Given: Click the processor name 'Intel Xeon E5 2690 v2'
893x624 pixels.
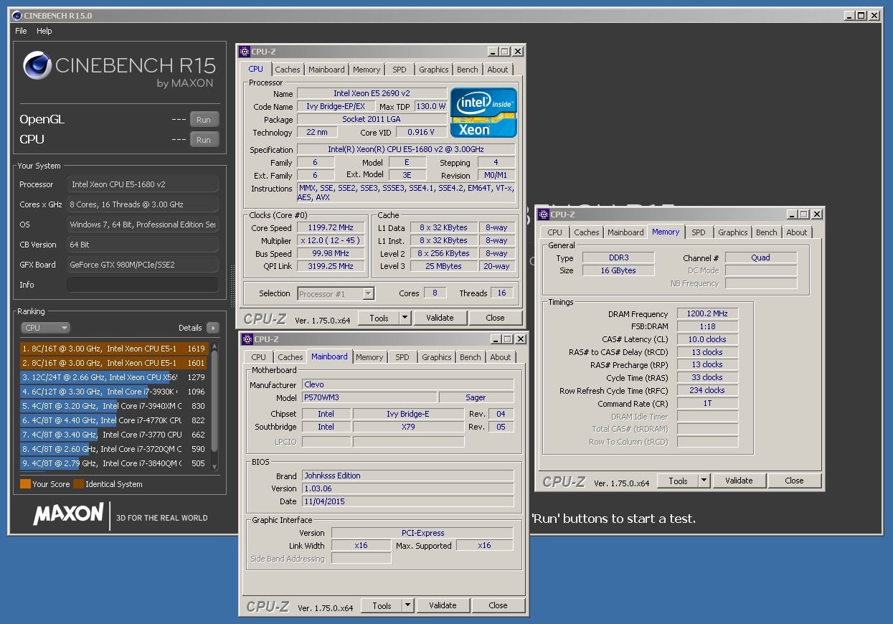Looking at the screenshot, I should pyautogui.click(x=372, y=93).
